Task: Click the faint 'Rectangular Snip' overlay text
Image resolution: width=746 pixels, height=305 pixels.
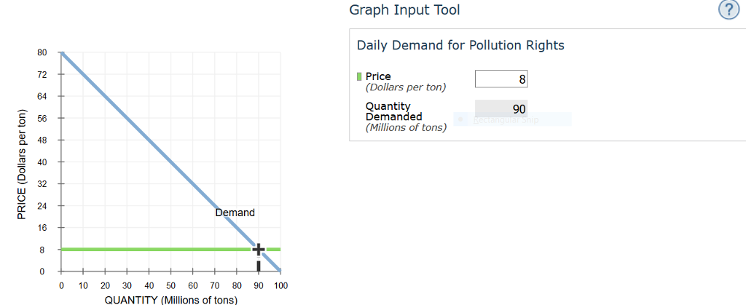Action: click(506, 119)
